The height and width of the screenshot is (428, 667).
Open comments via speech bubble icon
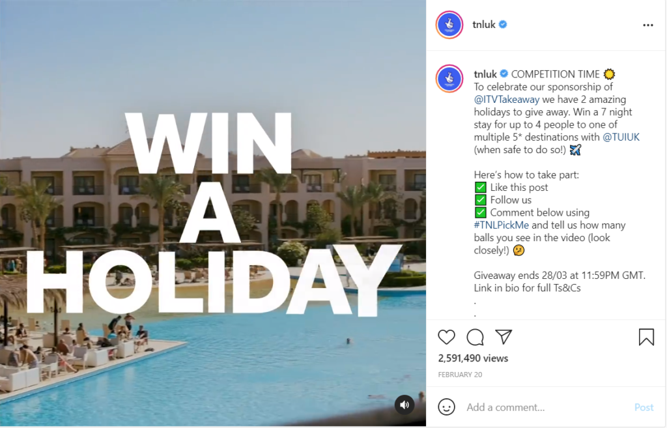475,337
